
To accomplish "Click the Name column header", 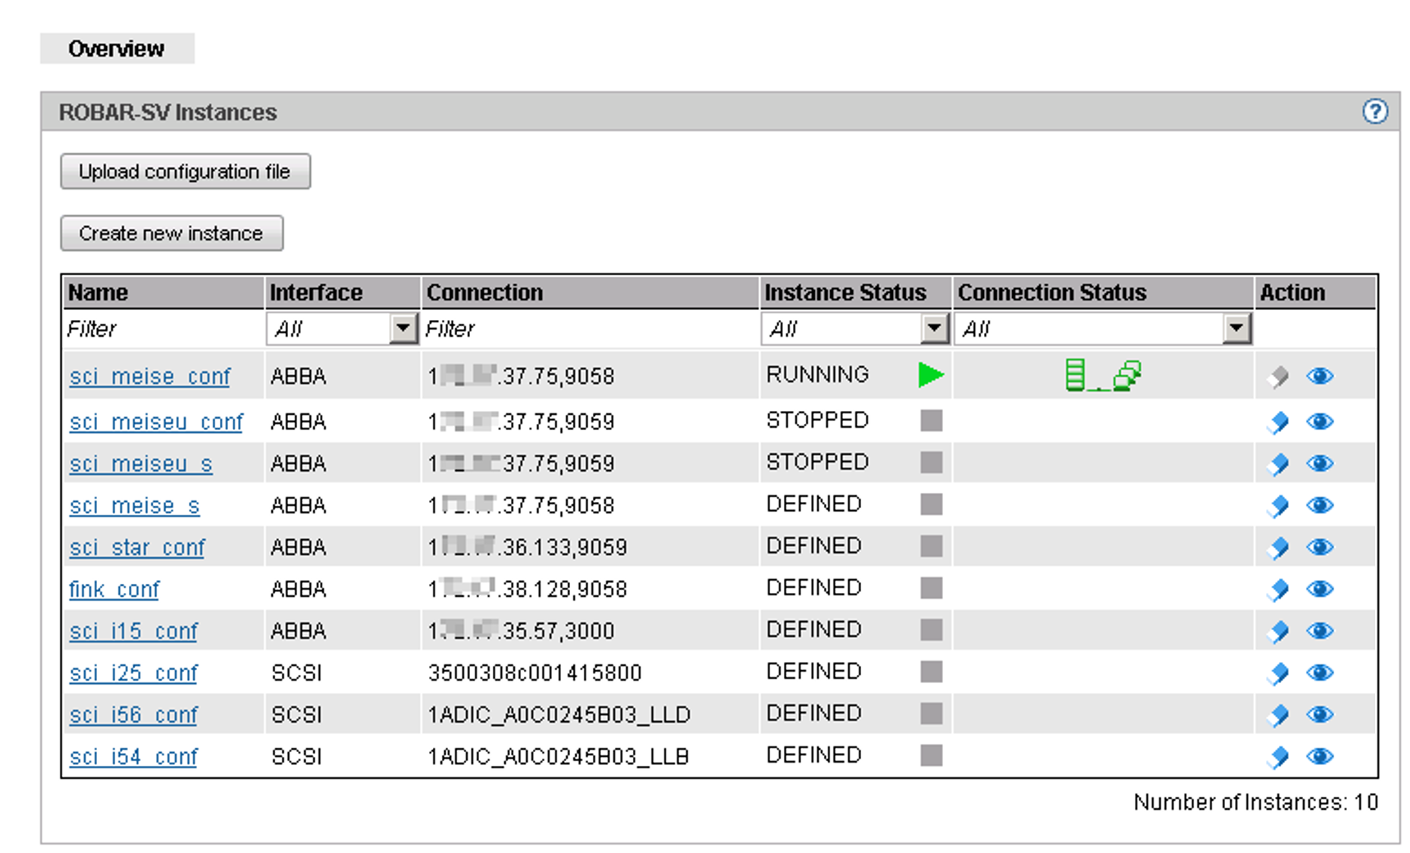I will click(99, 293).
